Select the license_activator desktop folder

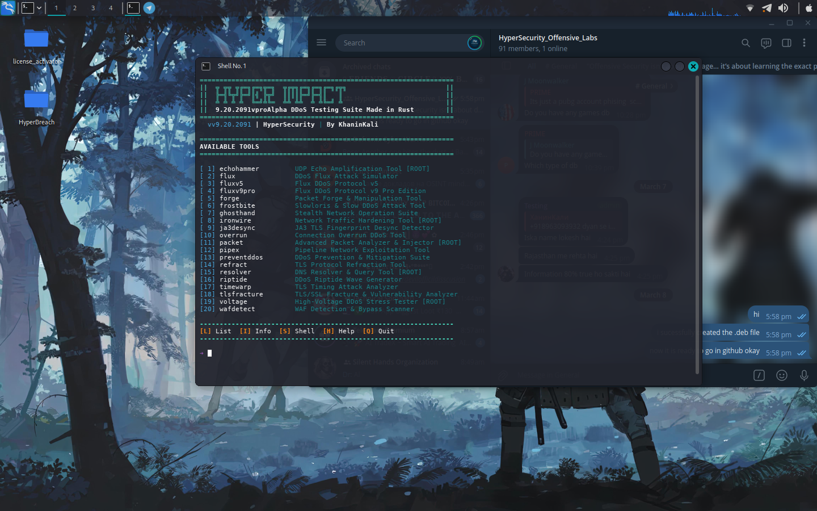tap(36, 47)
